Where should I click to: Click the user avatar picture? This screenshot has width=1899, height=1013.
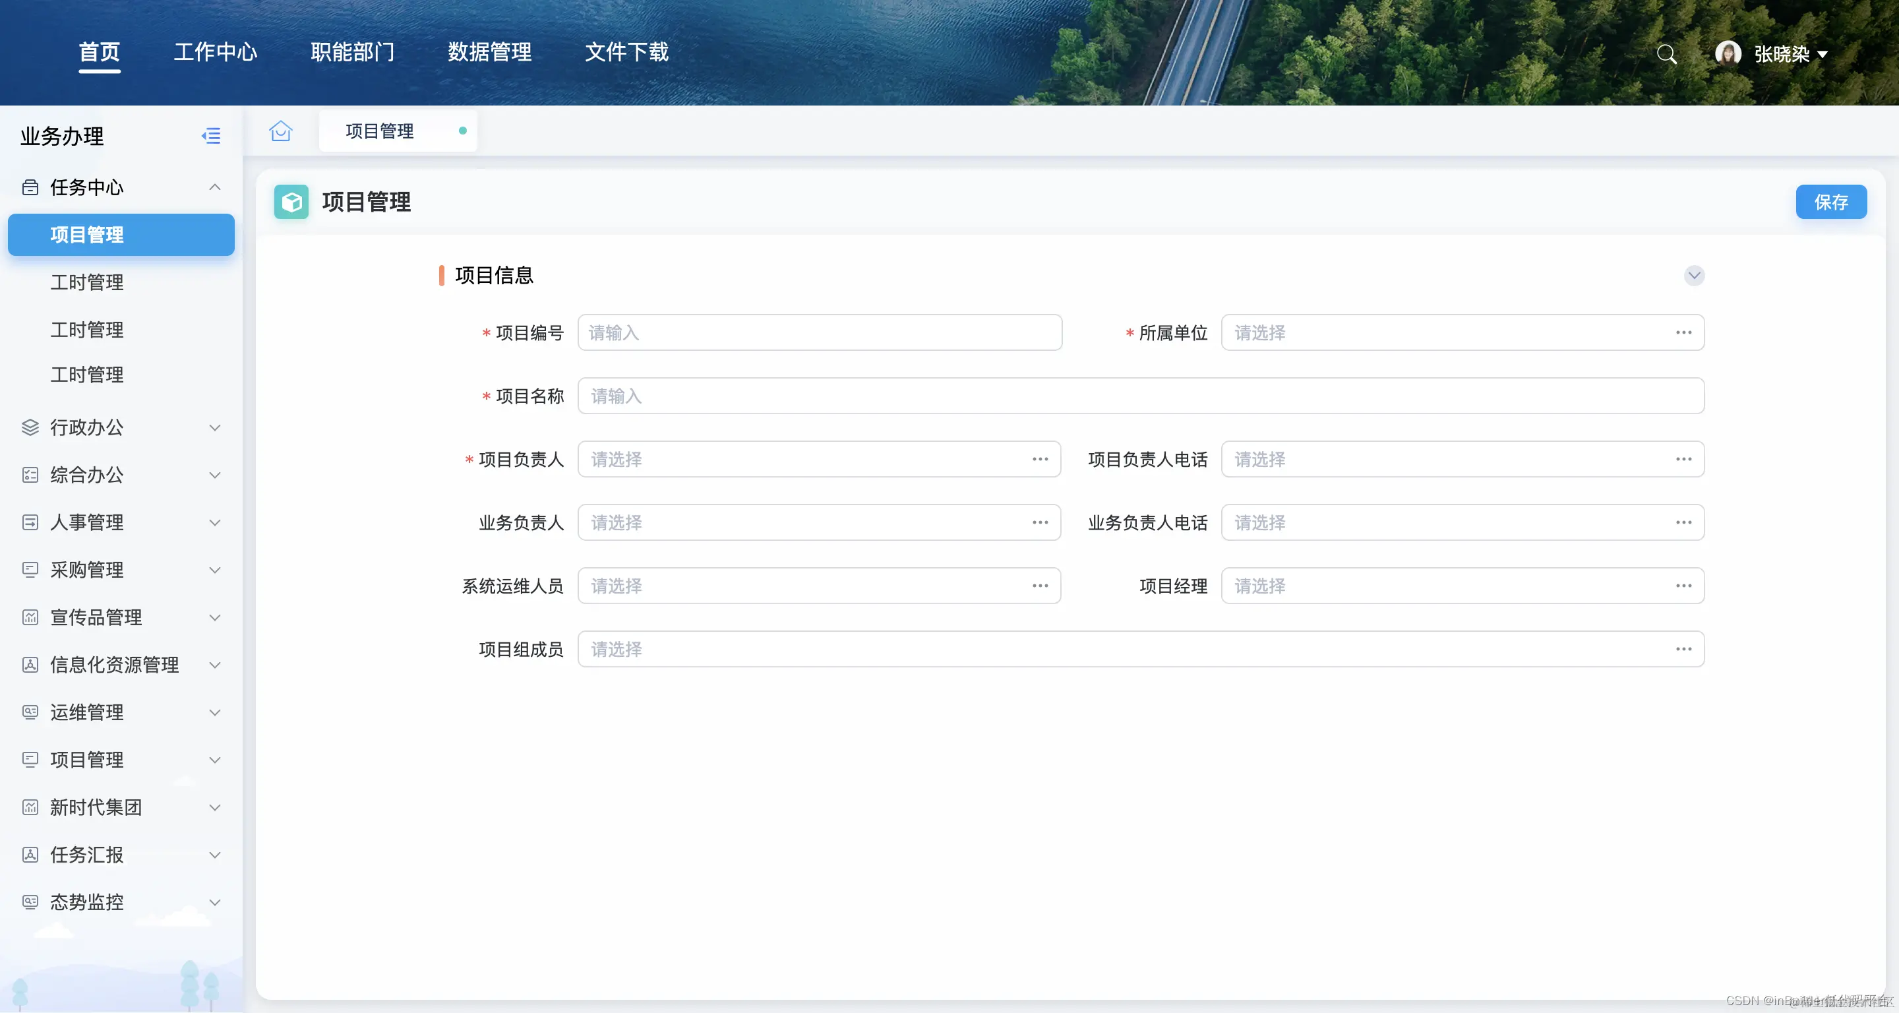[1728, 53]
